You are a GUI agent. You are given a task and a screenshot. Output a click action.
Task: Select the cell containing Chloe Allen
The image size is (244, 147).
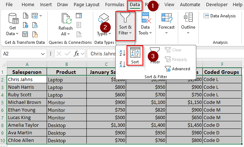click(x=27, y=140)
